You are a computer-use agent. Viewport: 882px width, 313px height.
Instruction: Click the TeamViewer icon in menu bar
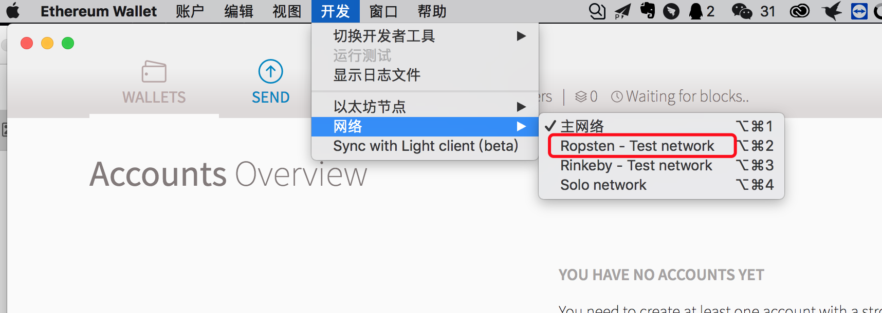click(859, 11)
